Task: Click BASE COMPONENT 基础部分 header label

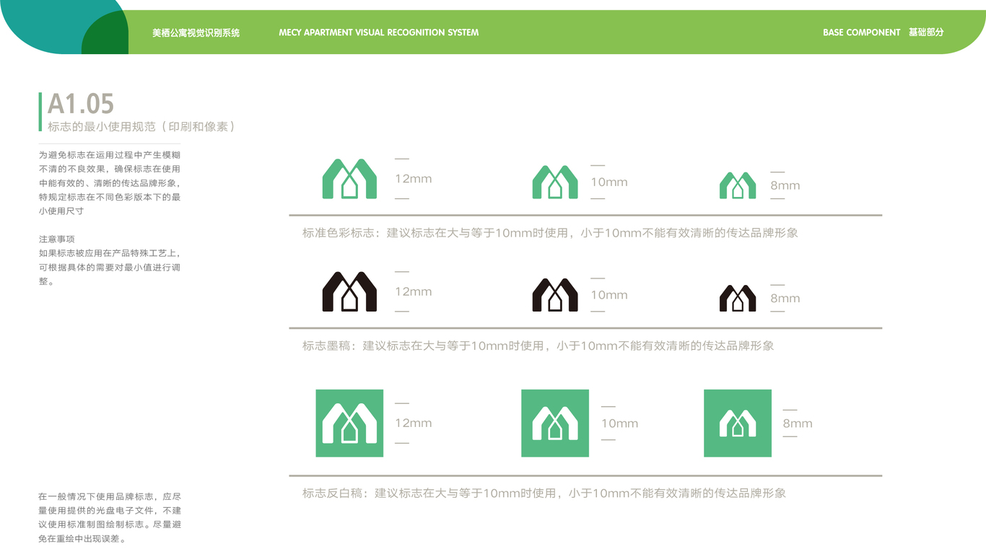Action: (884, 32)
